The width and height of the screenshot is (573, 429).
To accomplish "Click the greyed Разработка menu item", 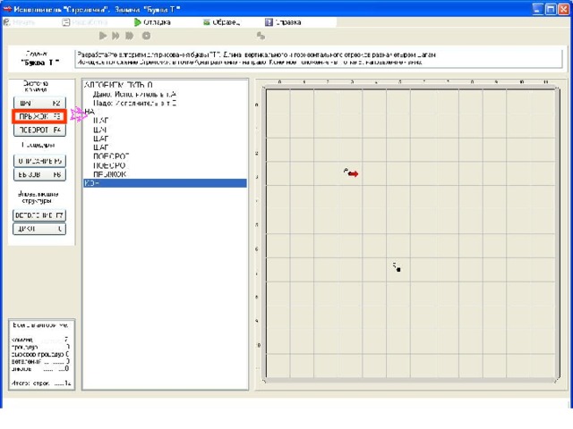I will tap(84, 22).
